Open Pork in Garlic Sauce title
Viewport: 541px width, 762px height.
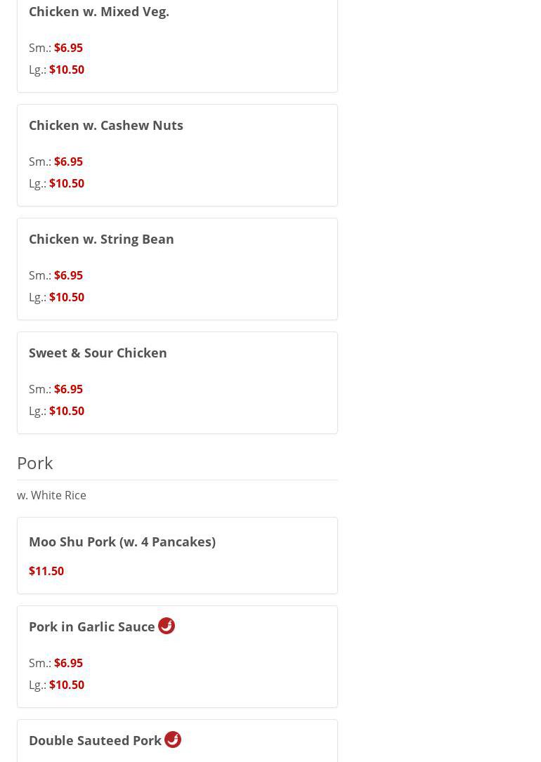(x=92, y=627)
